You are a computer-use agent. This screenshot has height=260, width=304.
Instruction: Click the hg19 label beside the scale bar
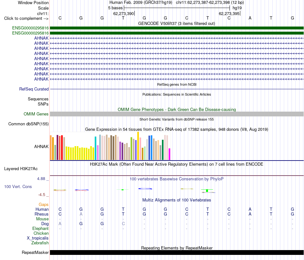click(x=237, y=8)
